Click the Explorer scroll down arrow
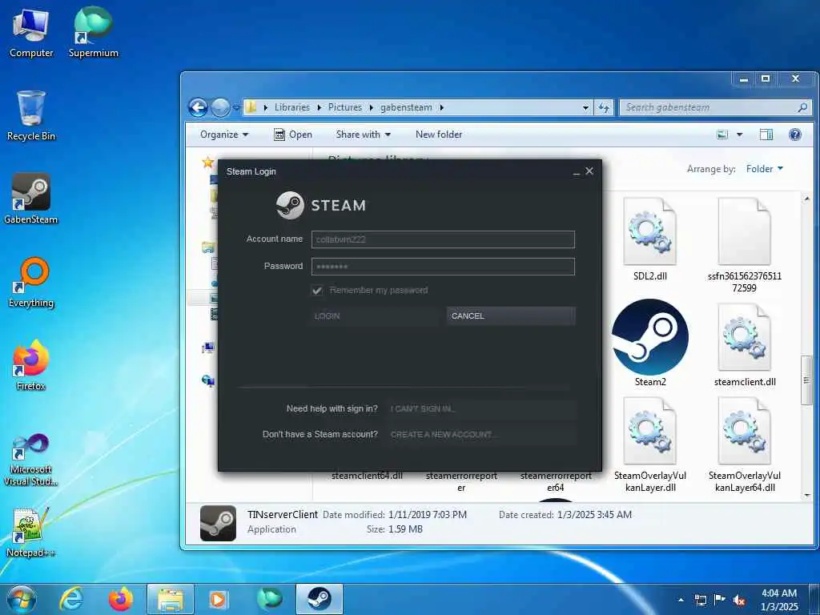This screenshot has width=820, height=615. [806, 494]
